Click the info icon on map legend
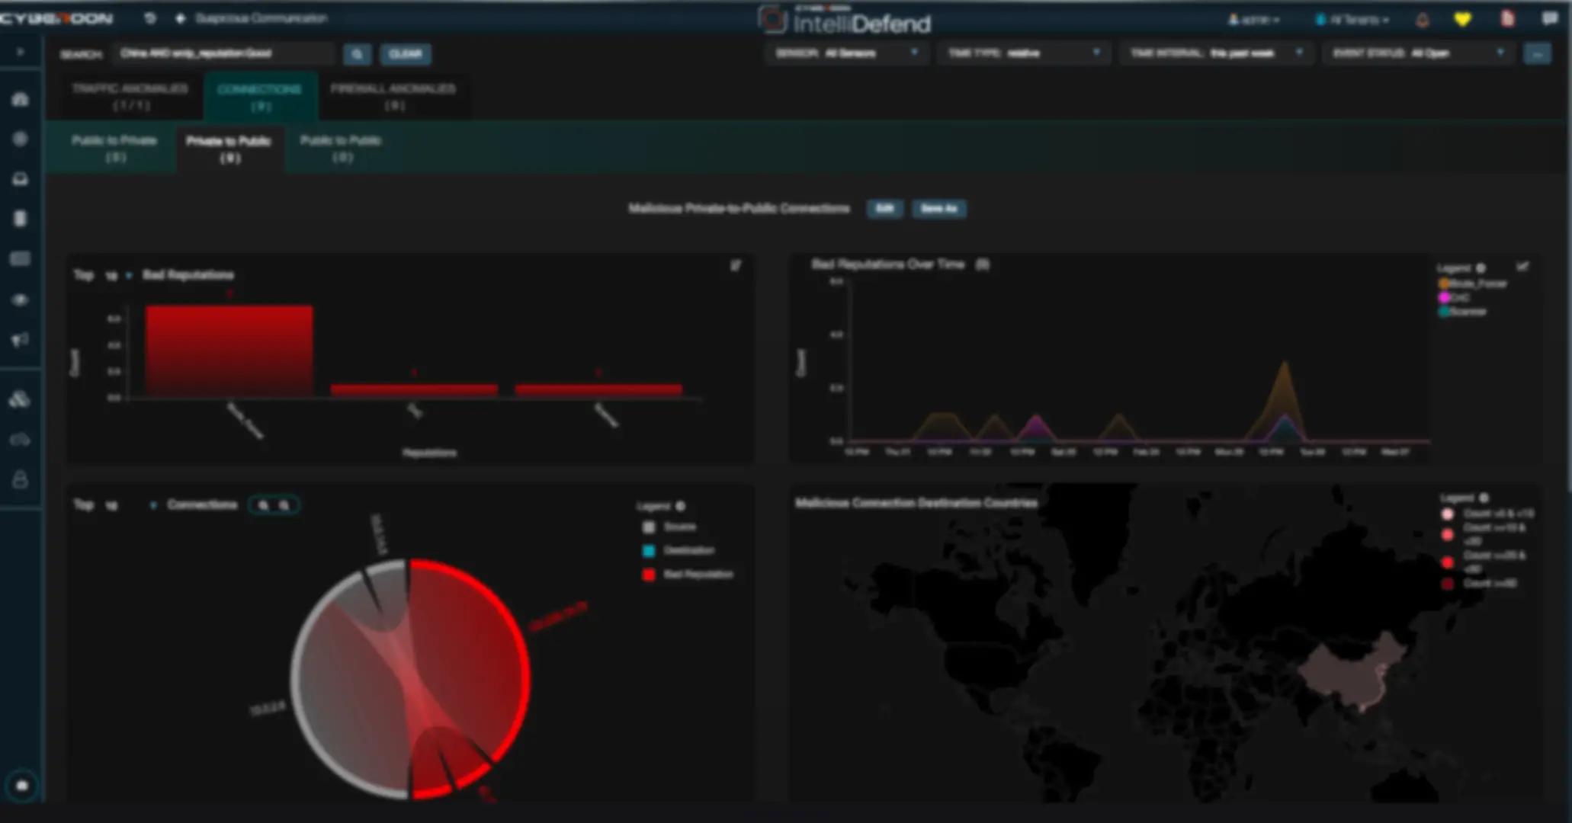The width and height of the screenshot is (1572, 823). click(x=1484, y=498)
